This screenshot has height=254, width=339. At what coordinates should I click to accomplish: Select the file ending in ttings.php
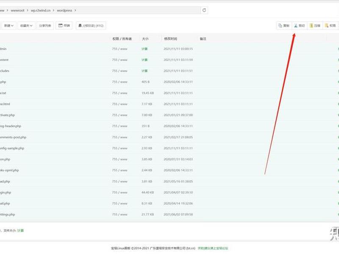[x=7, y=215]
